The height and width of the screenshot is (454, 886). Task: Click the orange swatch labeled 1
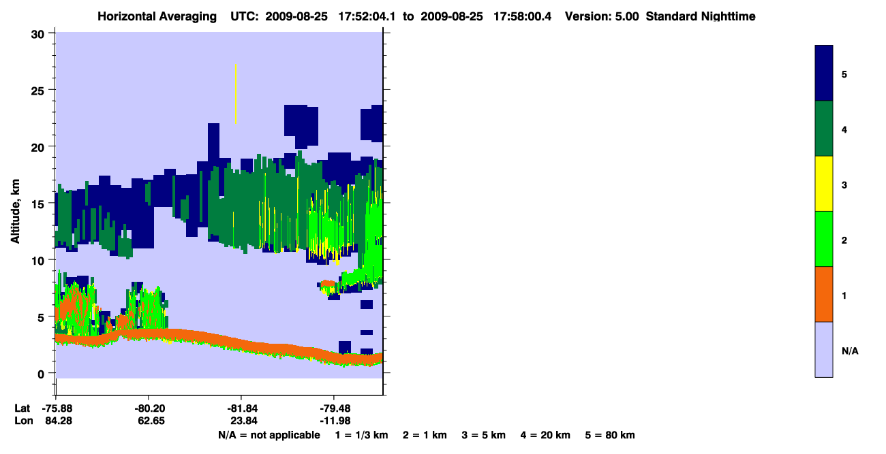pyautogui.click(x=824, y=294)
